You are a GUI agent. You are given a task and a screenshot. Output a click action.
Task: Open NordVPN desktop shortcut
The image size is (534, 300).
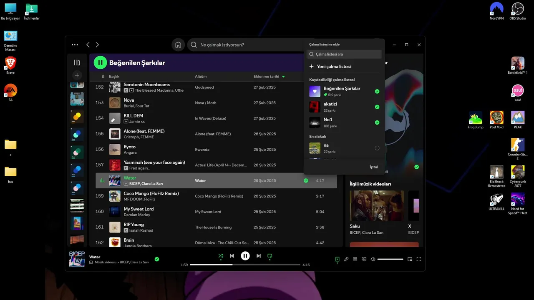click(496, 11)
